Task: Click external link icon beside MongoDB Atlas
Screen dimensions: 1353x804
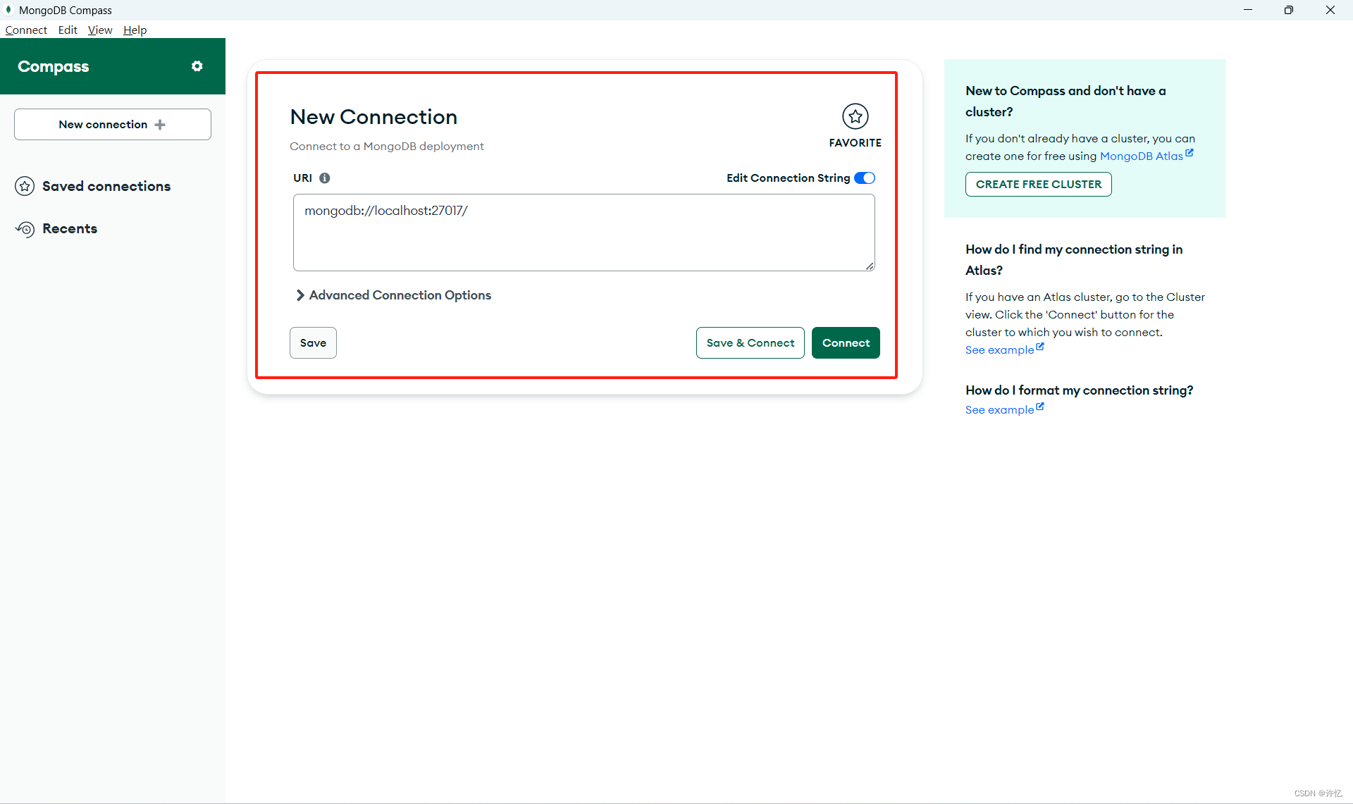Action: (x=1190, y=153)
